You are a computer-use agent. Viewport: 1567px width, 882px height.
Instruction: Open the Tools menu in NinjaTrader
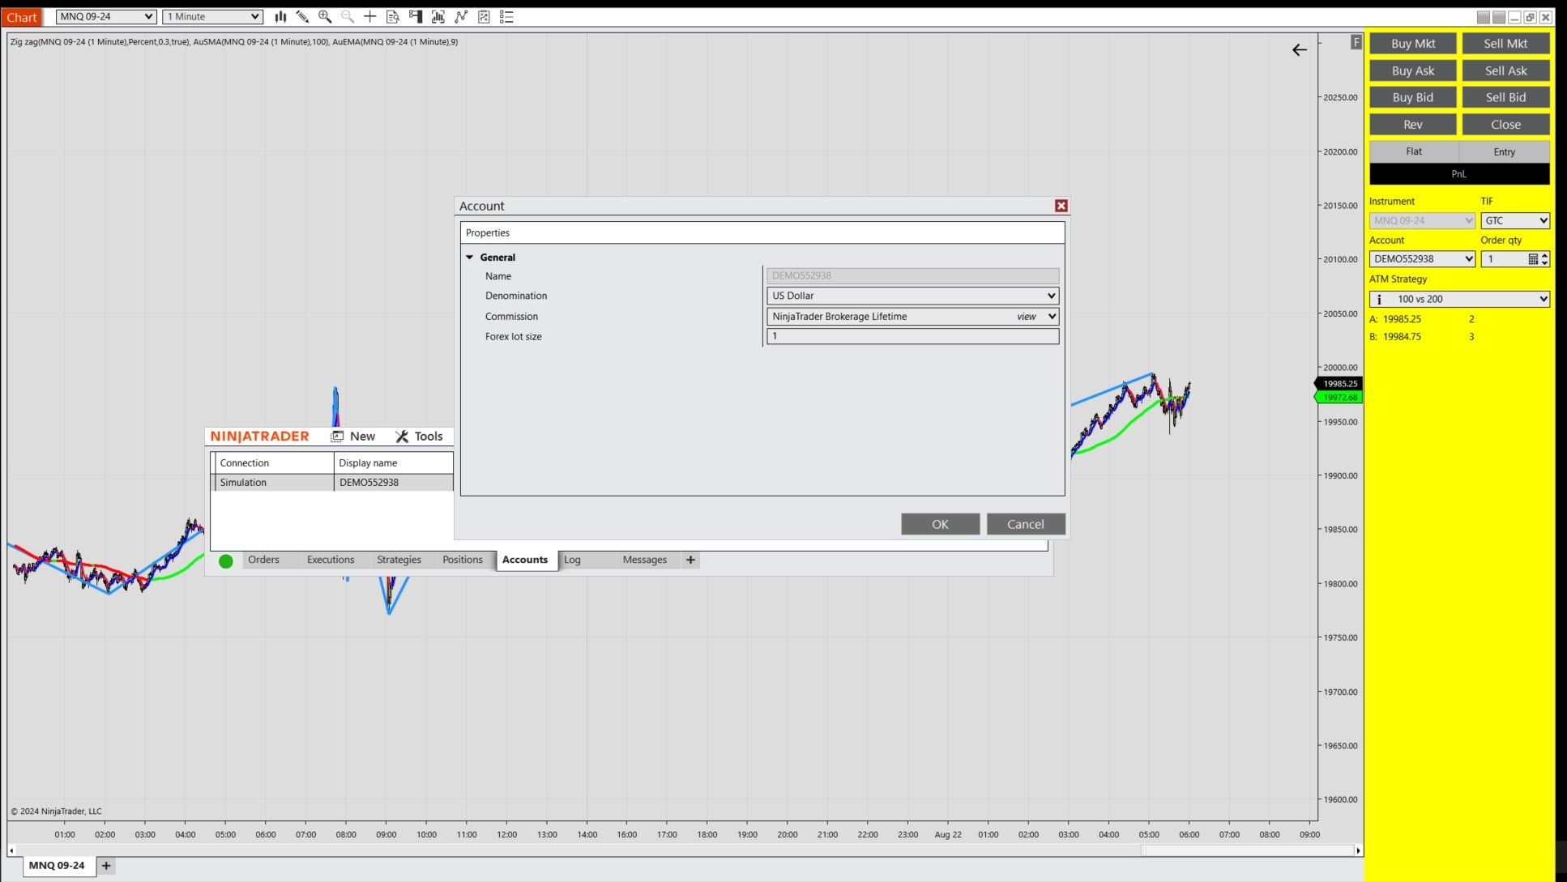pos(419,437)
